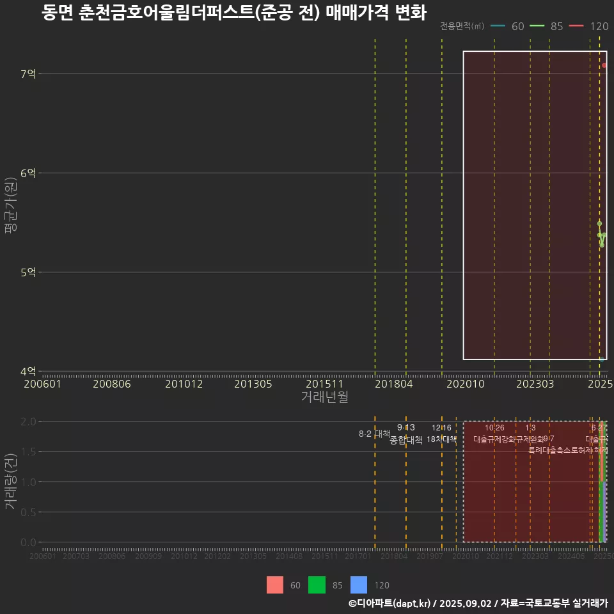Click 201202 on the volume chart x-axis
614x614 pixels.
click(217, 556)
